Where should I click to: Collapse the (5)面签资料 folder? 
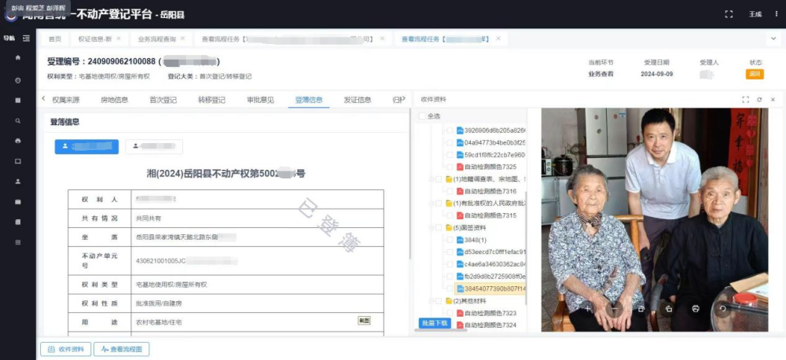(430, 228)
